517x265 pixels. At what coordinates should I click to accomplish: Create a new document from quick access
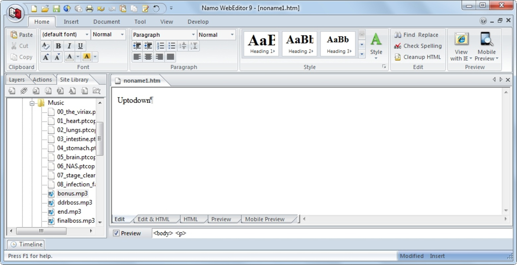tap(34, 9)
